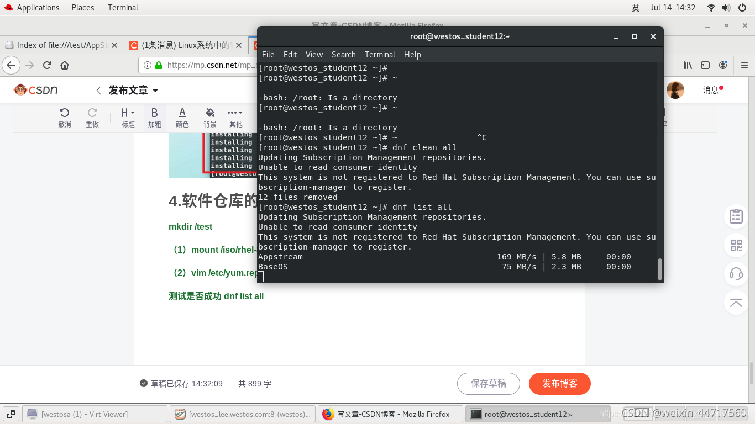
Task: Click the background highlight (背景) paint bucket icon
Action: pyautogui.click(x=209, y=113)
